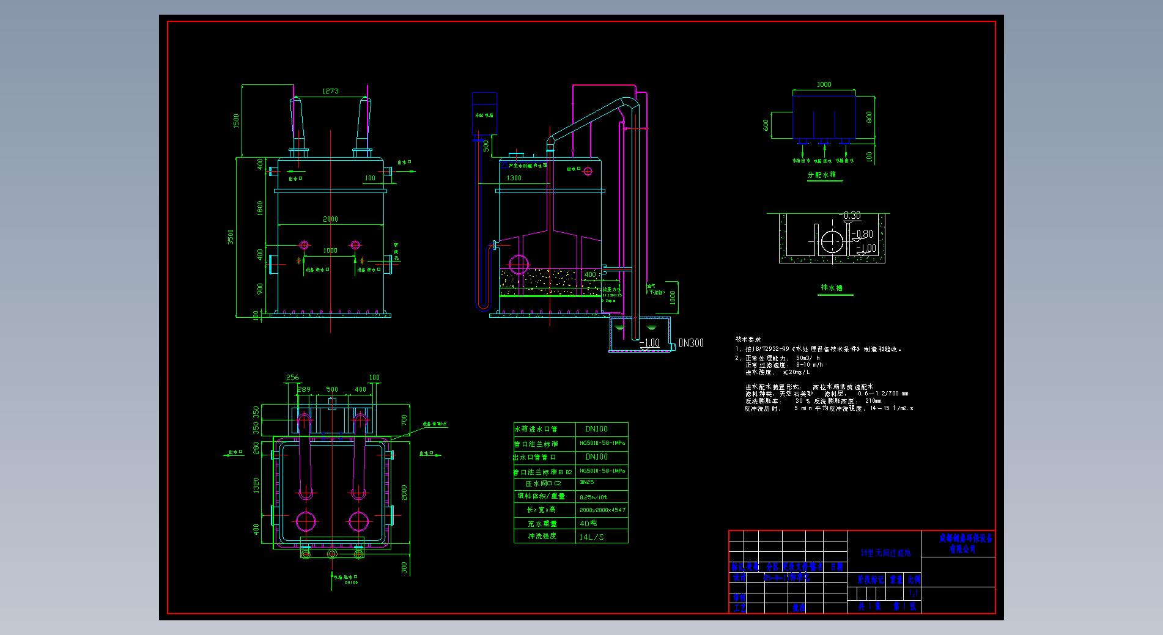The height and width of the screenshot is (635, 1163).
Task: Click the 正常过滤速度 8-10 m/h line
Action: click(784, 365)
